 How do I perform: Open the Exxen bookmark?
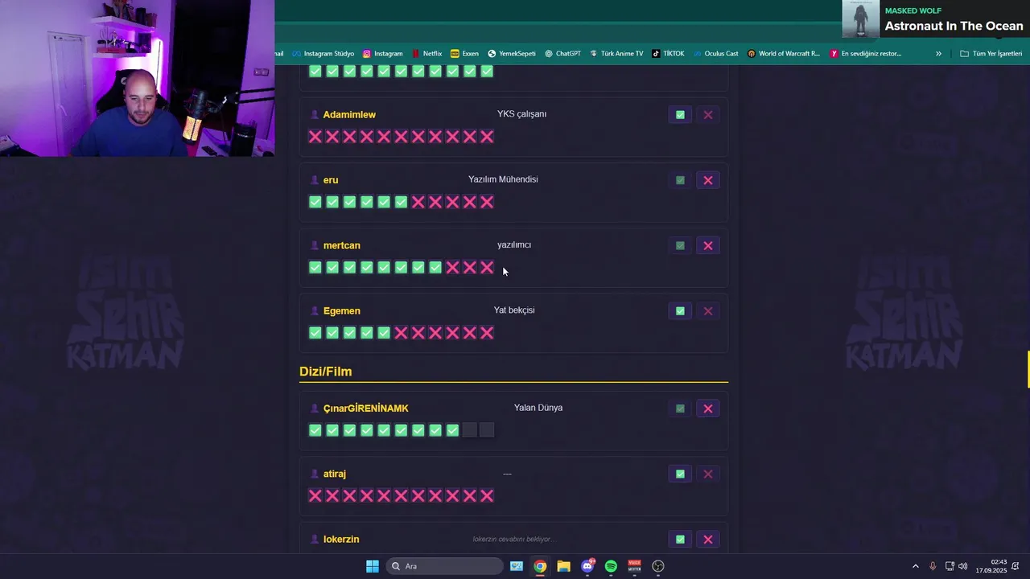pos(464,54)
